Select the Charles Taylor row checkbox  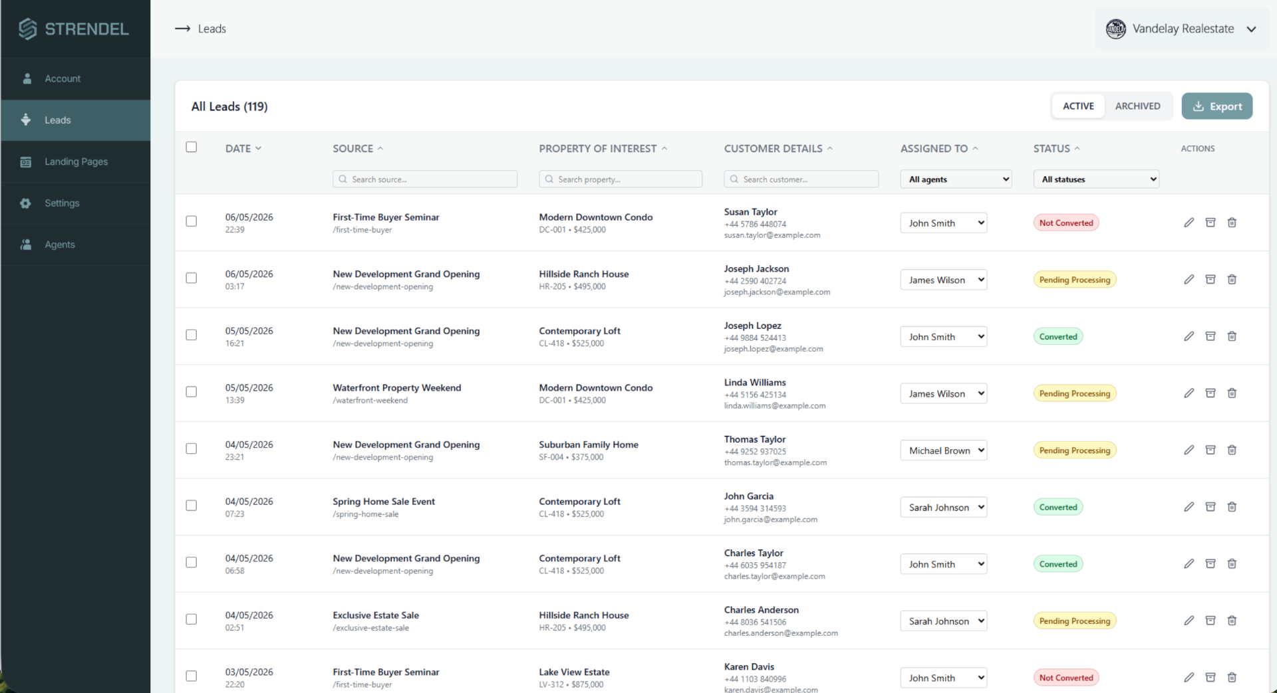click(x=192, y=562)
